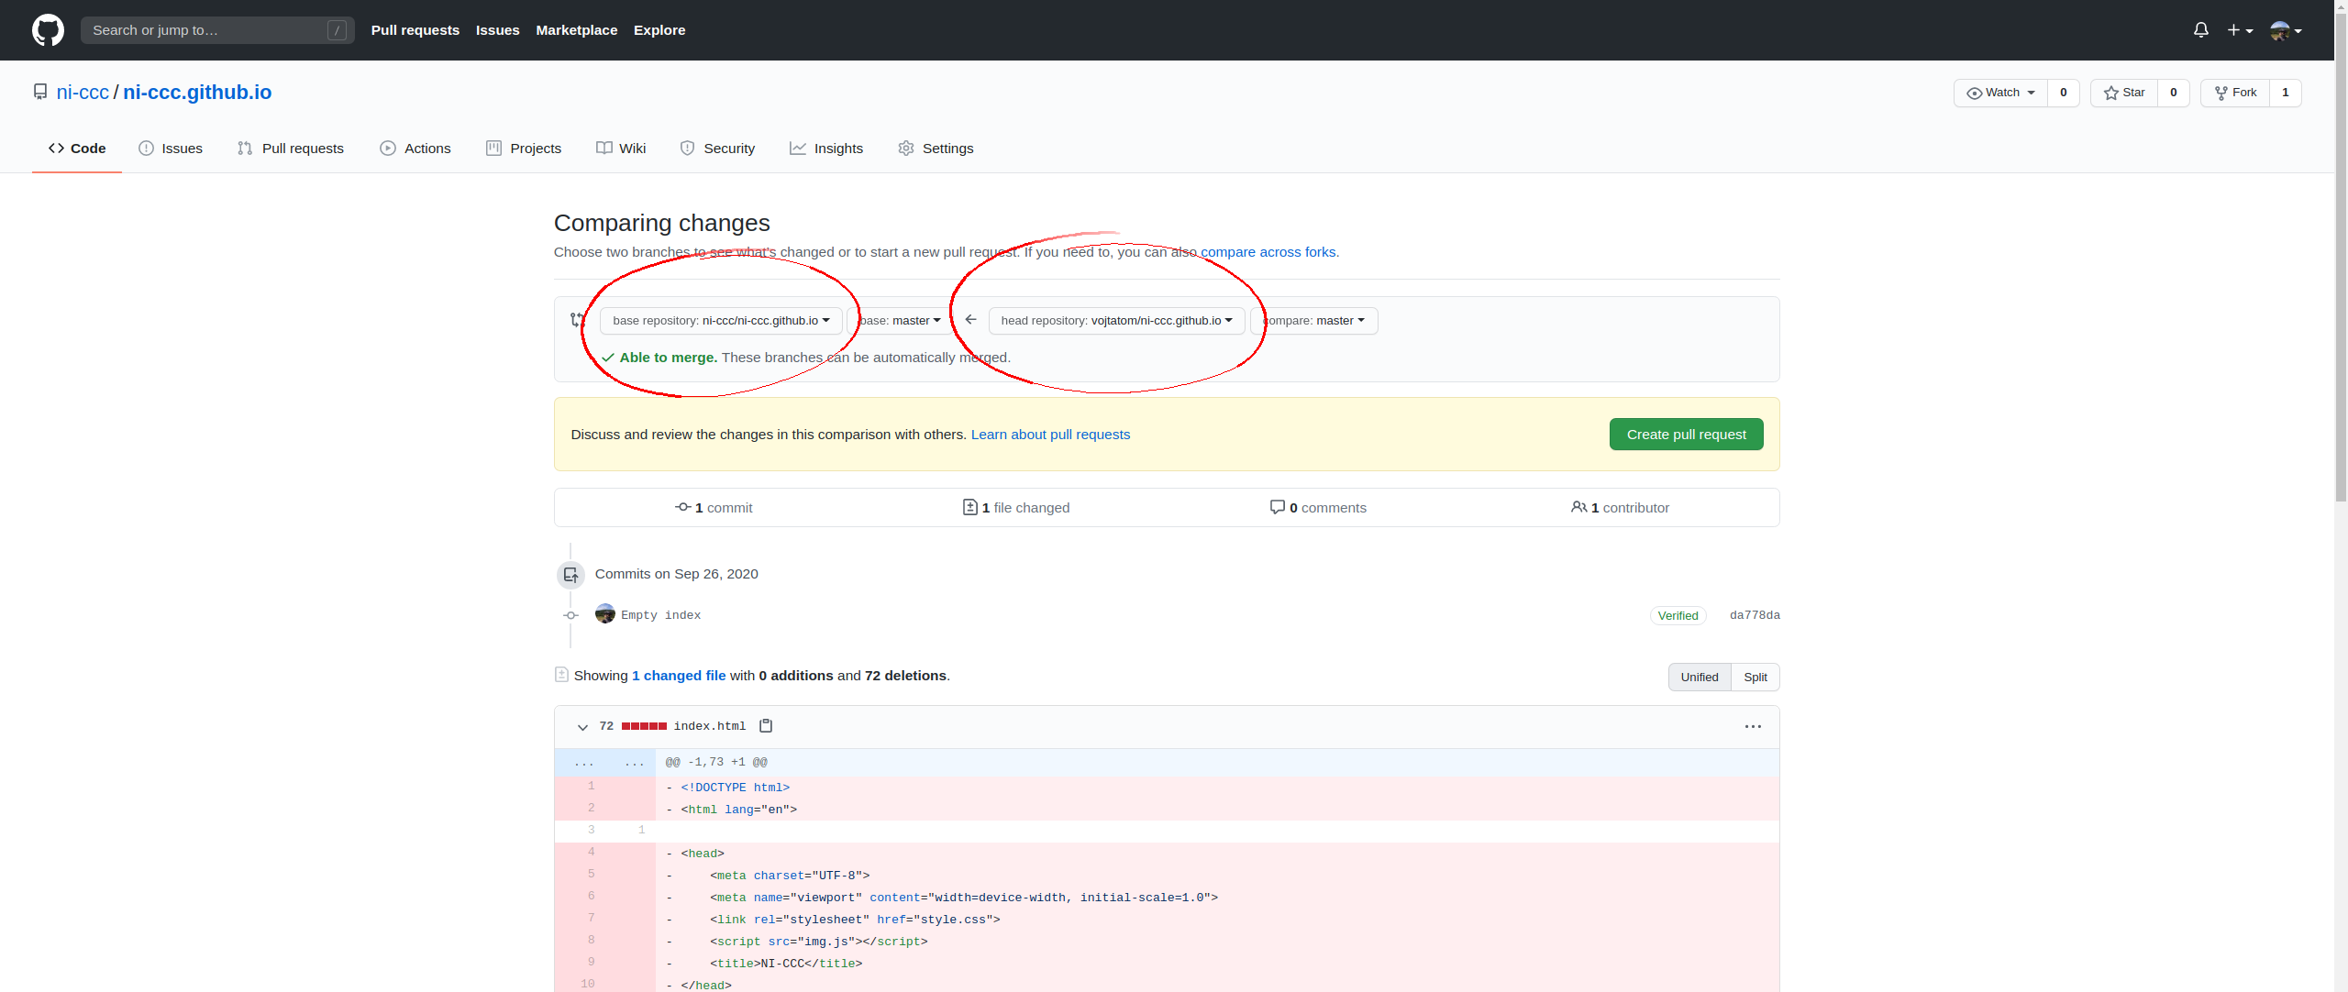Viewport: 2348px width, 992px height.
Task: Open the ni-ccc owner link
Action: point(83,93)
